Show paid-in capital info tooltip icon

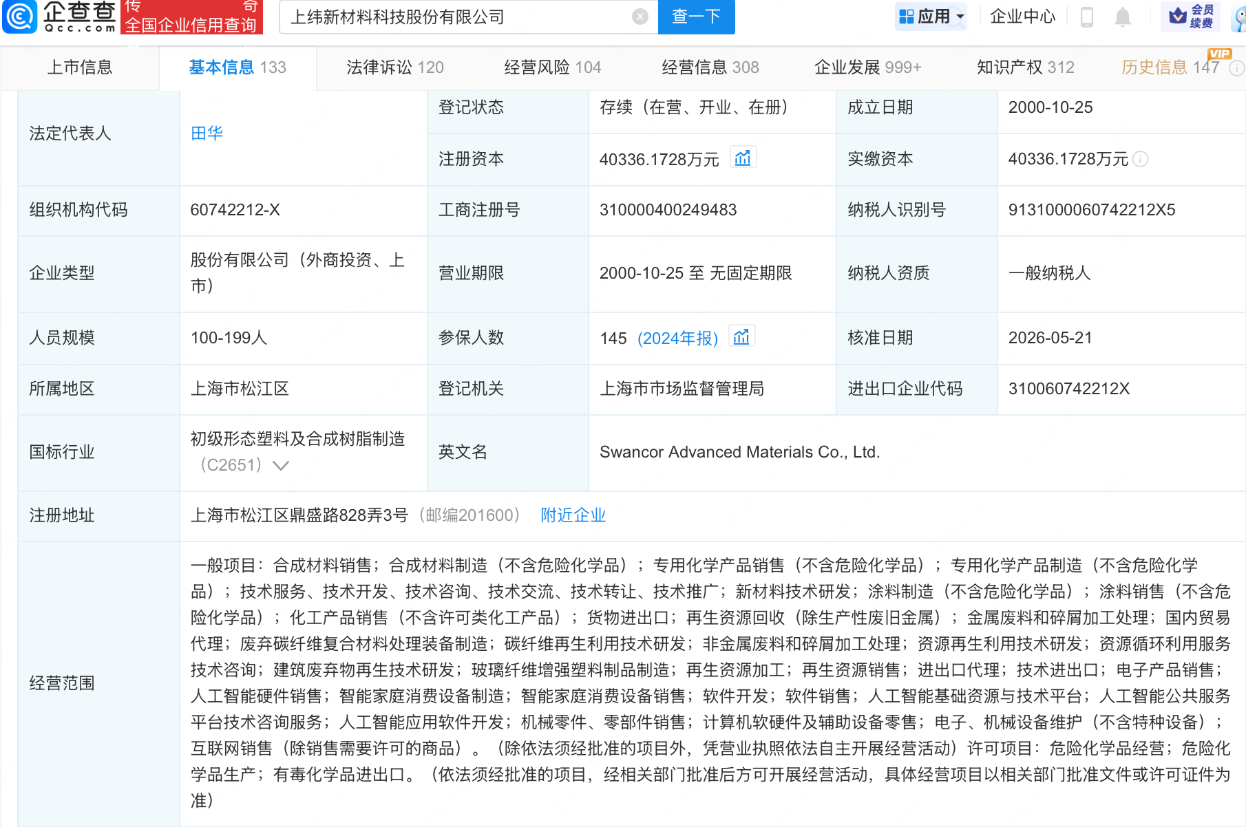coord(1141,159)
